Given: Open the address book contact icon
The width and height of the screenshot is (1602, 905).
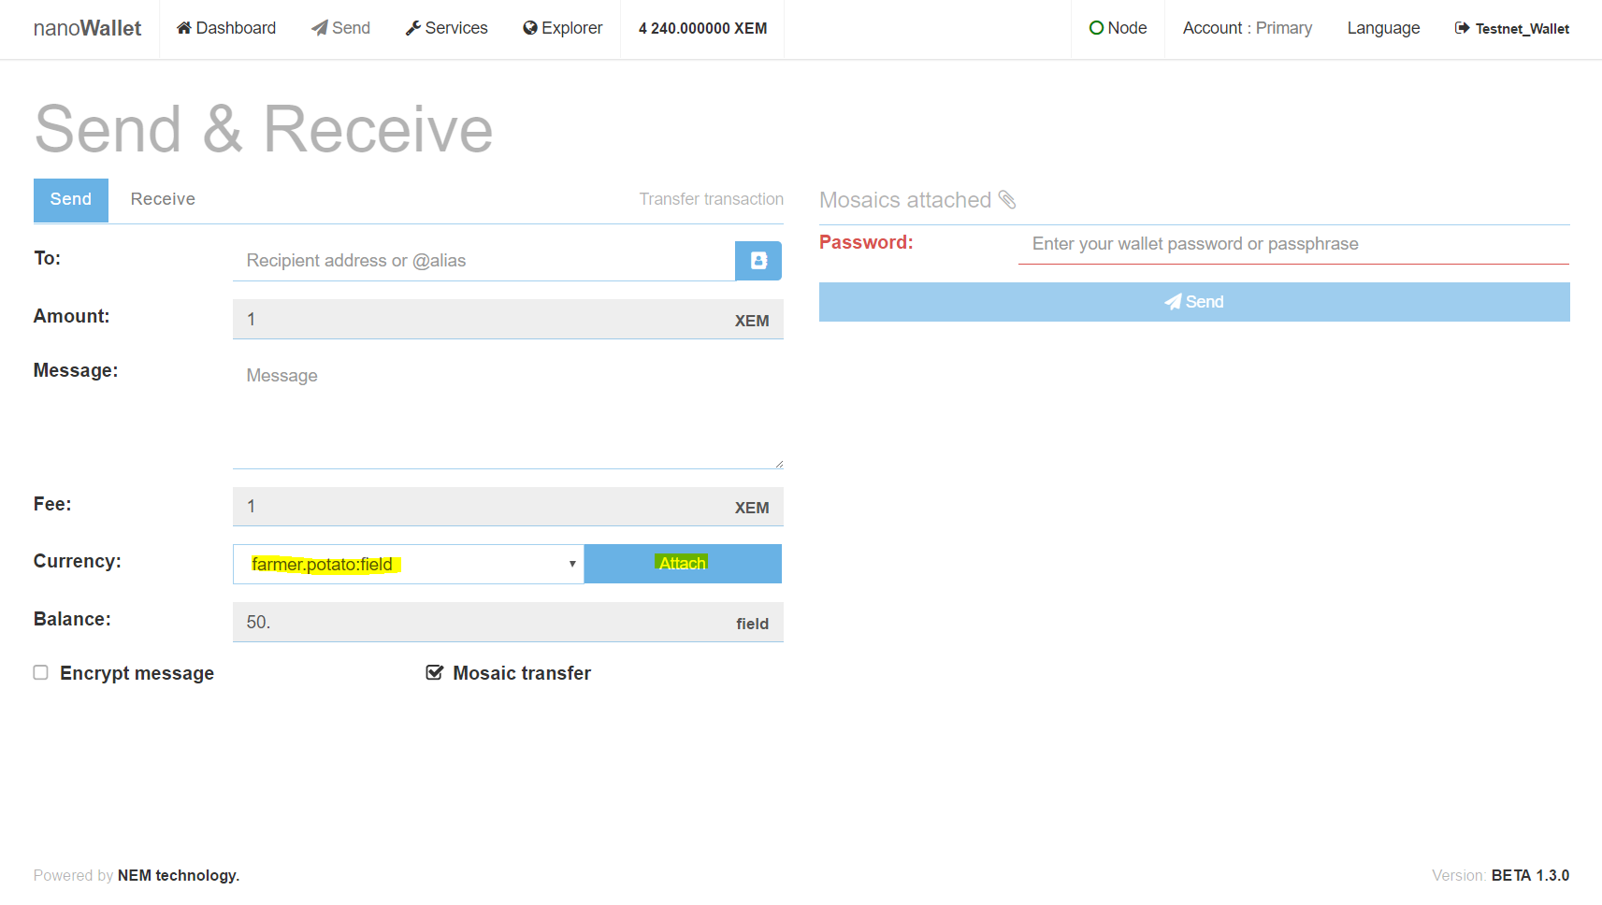Looking at the screenshot, I should point(758,261).
